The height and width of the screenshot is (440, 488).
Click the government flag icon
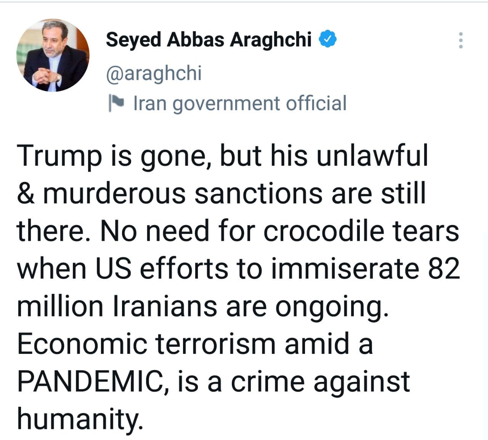pos(116,103)
